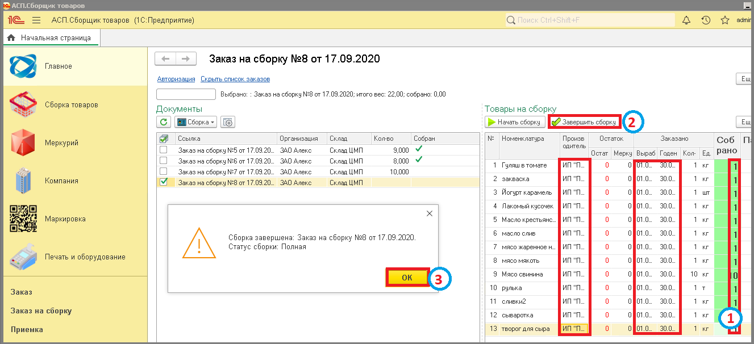The image size is (754, 344).
Task: Click the Скрыть список заказов link
Action: pyautogui.click(x=235, y=79)
